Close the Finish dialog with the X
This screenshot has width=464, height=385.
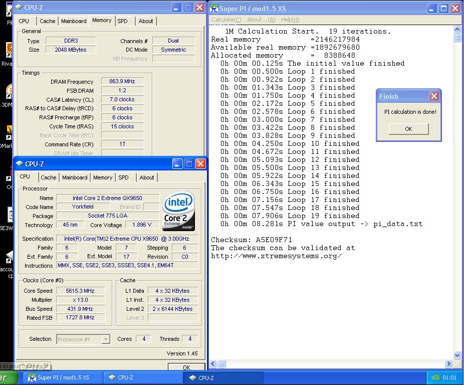click(x=434, y=96)
